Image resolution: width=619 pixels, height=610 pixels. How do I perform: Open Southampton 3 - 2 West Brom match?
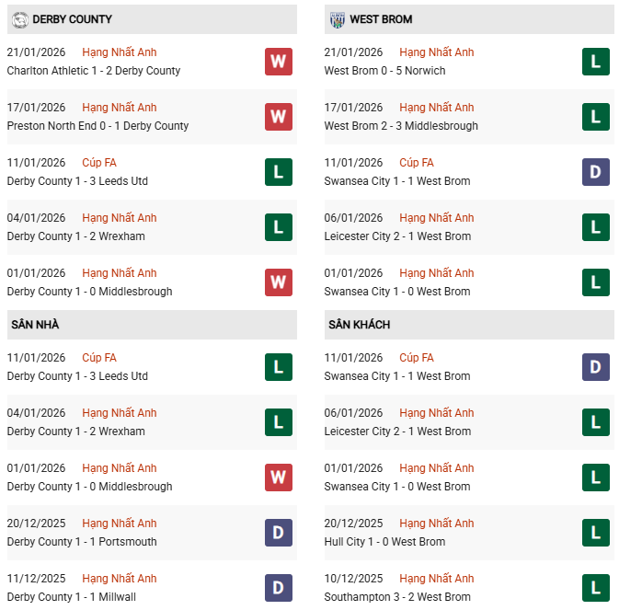click(397, 597)
